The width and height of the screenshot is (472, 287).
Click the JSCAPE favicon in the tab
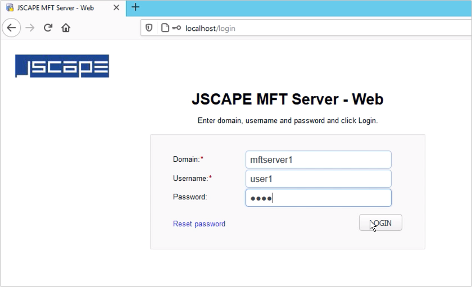click(x=10, y=8)
